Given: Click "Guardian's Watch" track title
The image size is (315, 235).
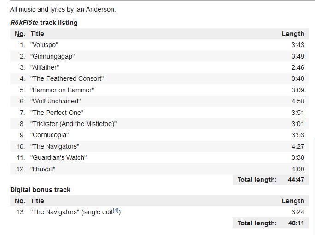Looking at the screenshot, I should pos(58,157).
